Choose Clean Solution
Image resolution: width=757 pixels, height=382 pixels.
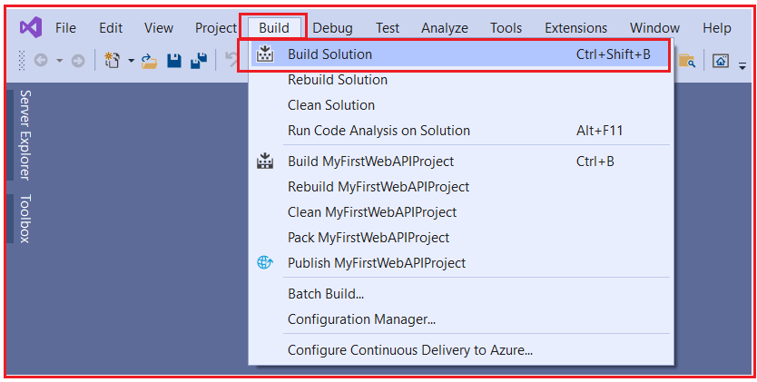331,105
